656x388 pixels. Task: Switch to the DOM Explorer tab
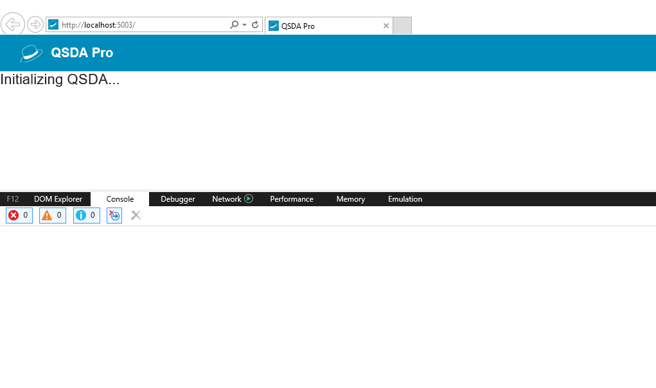click(x=58, y=199)
